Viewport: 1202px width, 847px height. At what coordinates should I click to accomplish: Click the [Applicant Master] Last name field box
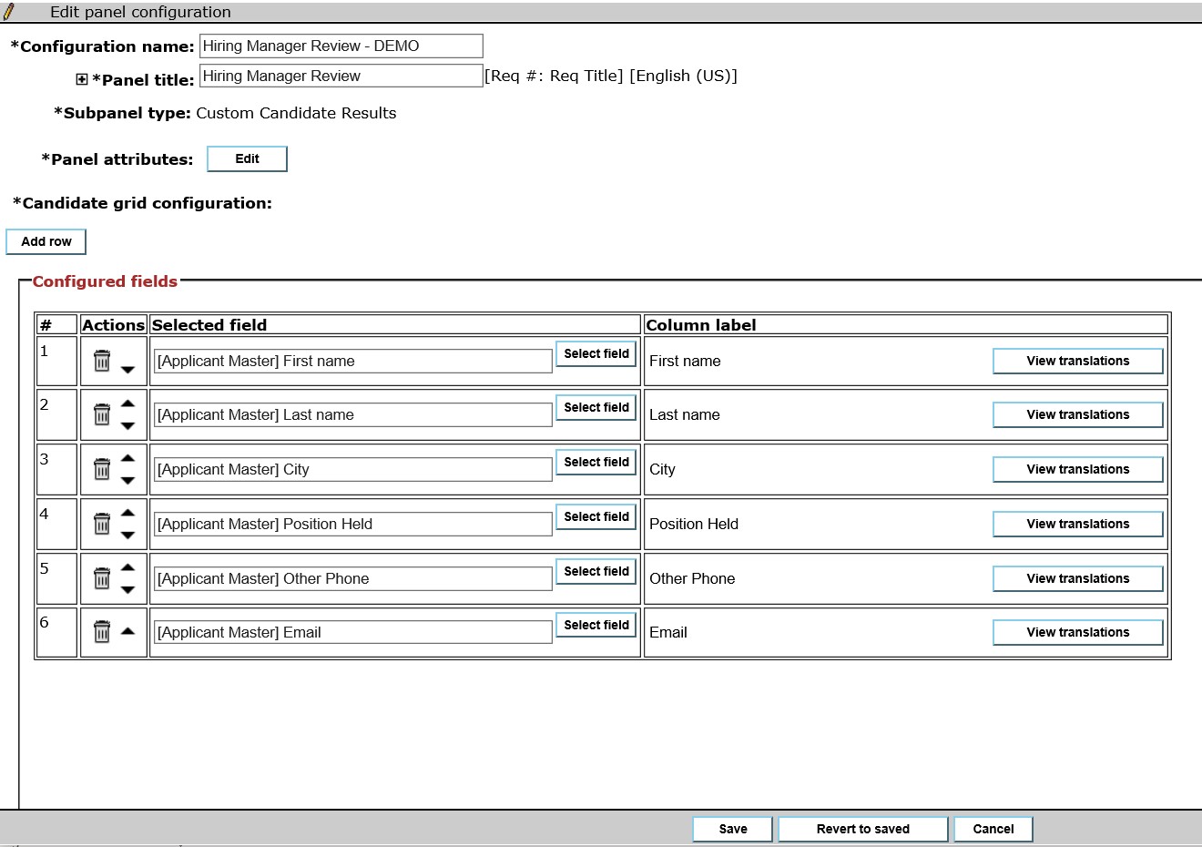(x=353, y=414)
